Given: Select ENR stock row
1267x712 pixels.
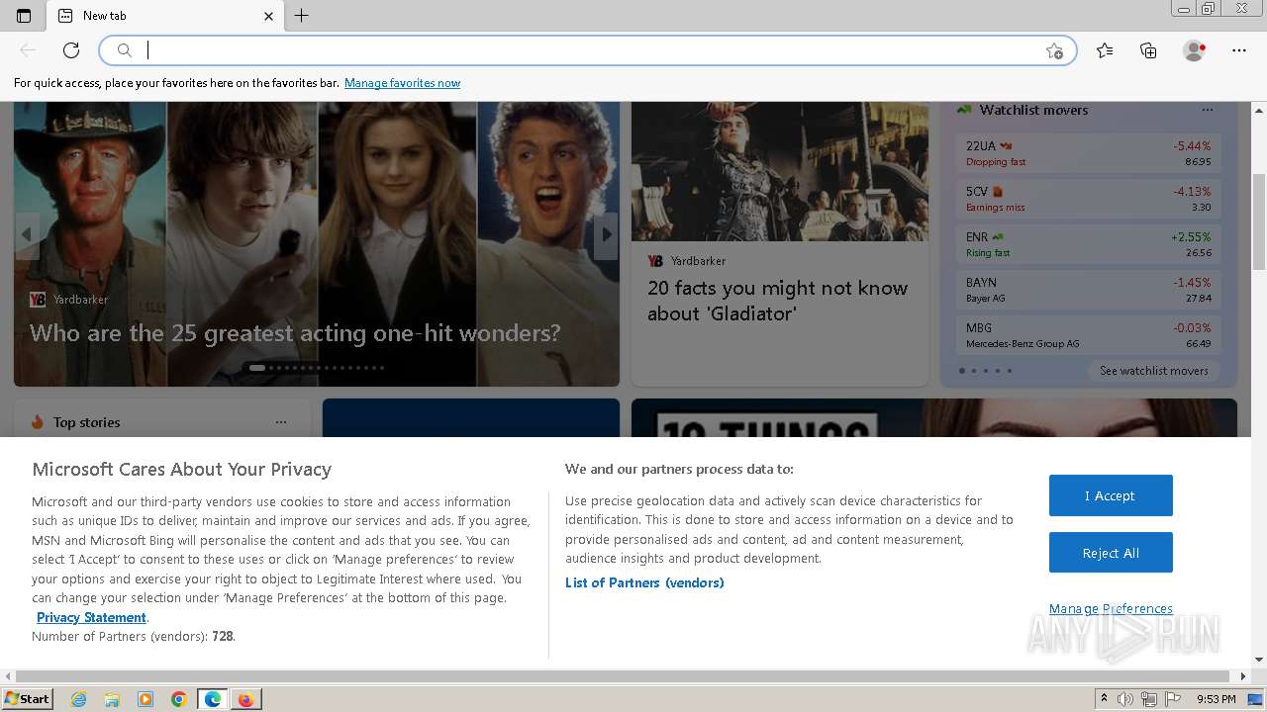Looking at the screenshot, I should 1088,244.
